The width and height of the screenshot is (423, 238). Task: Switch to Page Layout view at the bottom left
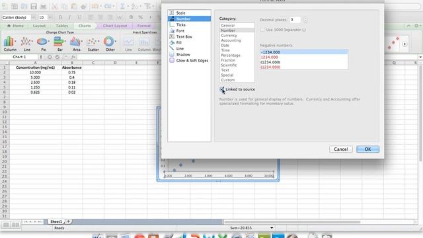[x=16, y=225]
